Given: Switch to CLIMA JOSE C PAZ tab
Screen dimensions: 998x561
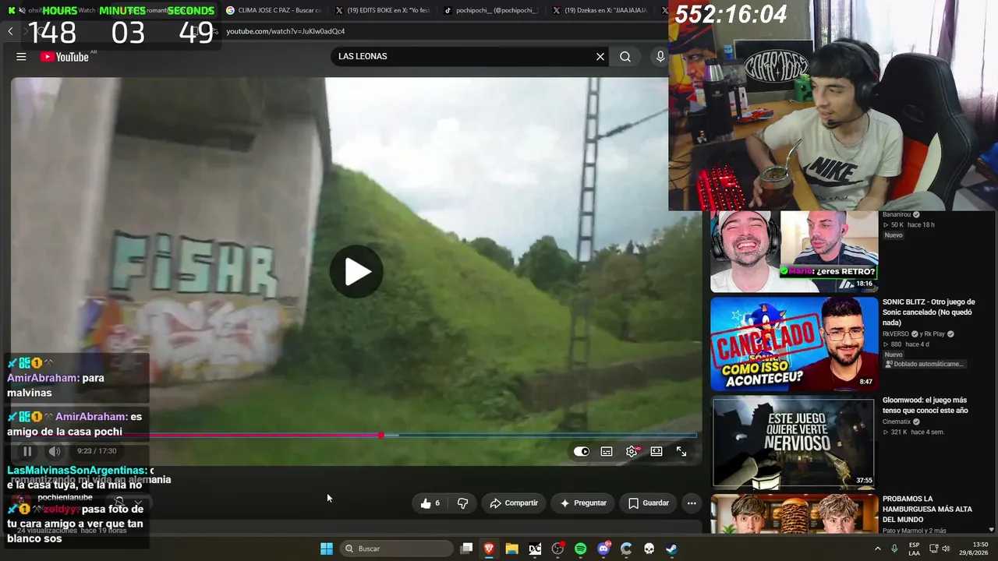Looking at the screenshot, I should 274,10.
